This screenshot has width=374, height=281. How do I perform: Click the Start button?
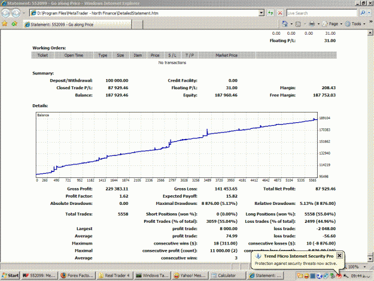point(10,275)
